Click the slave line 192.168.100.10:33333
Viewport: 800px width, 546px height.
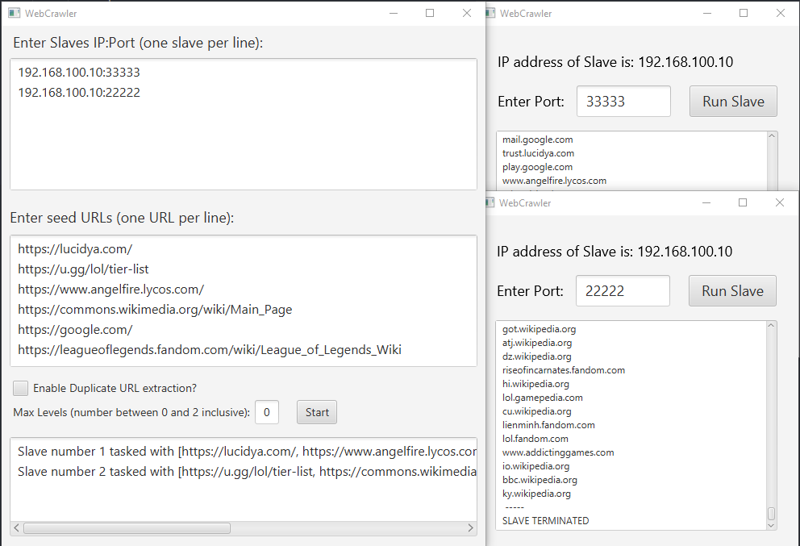(79, 73)
